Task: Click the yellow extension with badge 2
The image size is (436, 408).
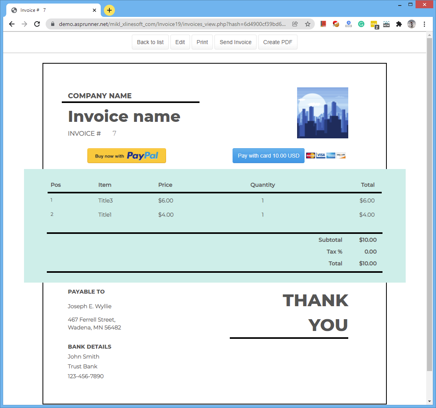Action: point(374,24)
